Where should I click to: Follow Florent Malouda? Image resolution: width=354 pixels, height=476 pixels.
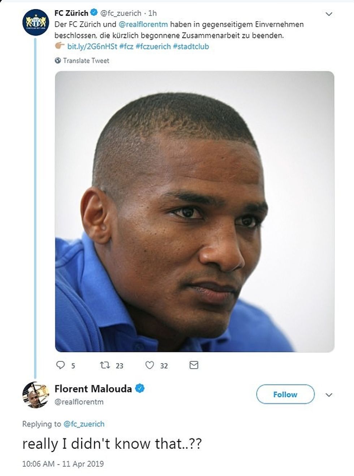[285, 394]
